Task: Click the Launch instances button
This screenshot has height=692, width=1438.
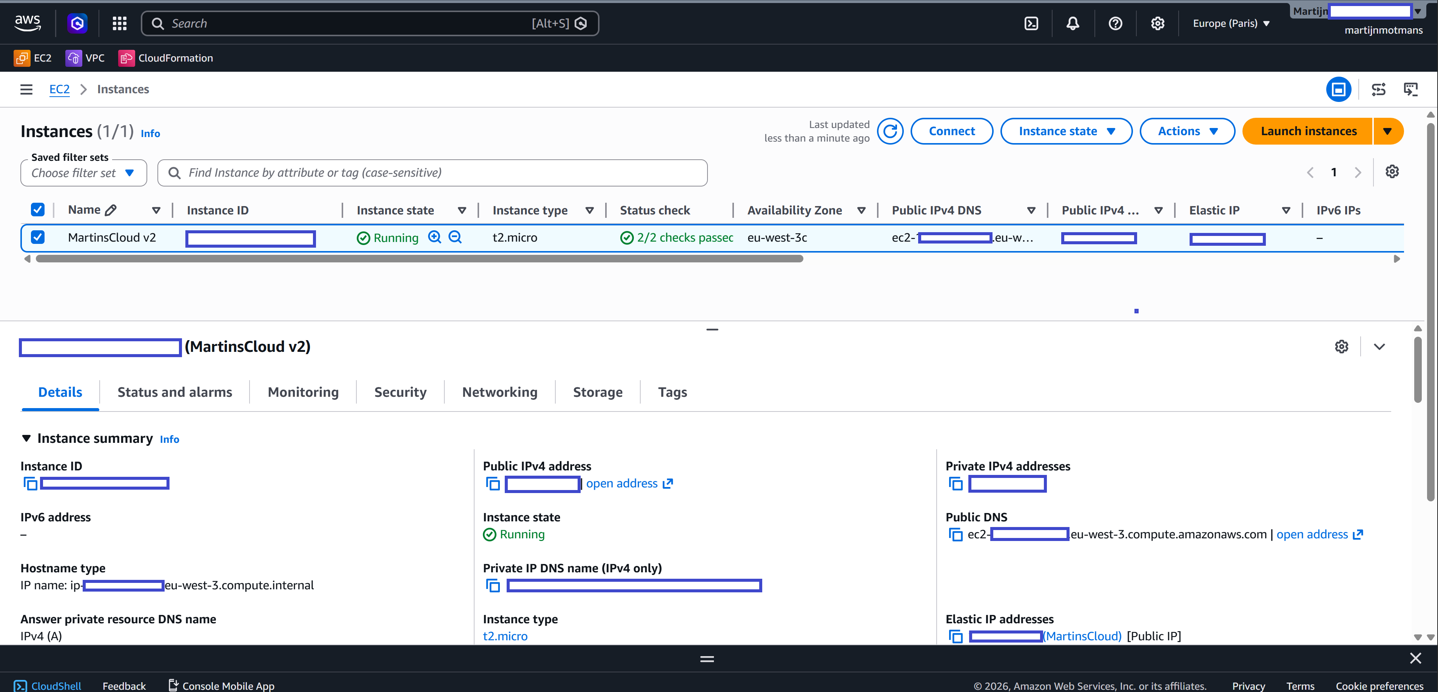Action: click(1308, 131)
